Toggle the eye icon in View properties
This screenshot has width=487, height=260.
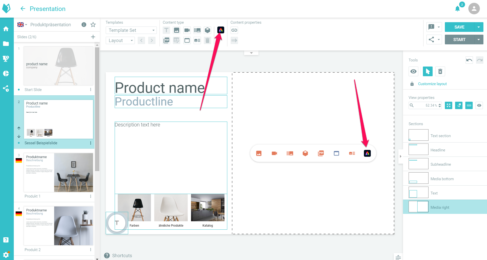coord(479,106)
